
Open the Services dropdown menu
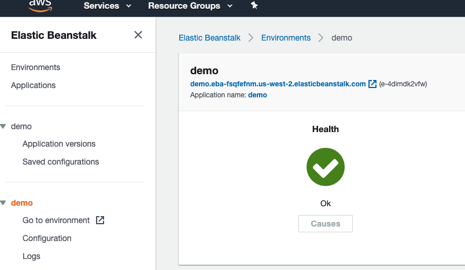(108, 6)
